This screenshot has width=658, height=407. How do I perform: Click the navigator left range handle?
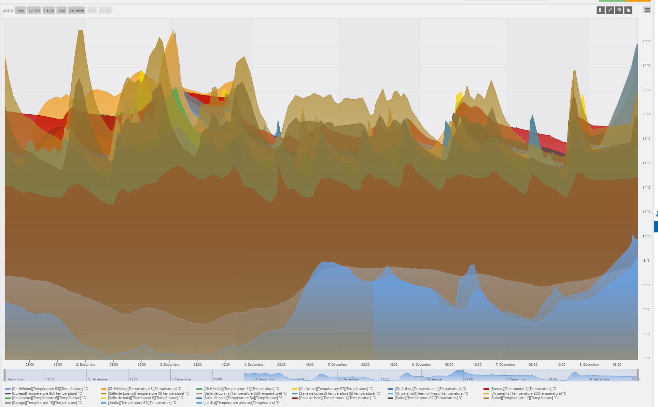[4, 375]
